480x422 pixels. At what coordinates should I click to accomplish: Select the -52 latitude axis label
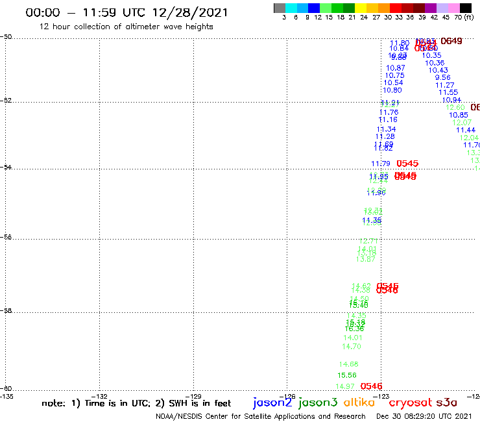[x=6, y=101]
